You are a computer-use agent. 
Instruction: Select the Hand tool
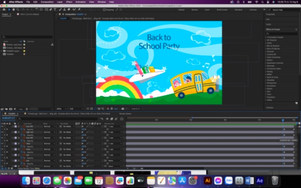(13, 9)
